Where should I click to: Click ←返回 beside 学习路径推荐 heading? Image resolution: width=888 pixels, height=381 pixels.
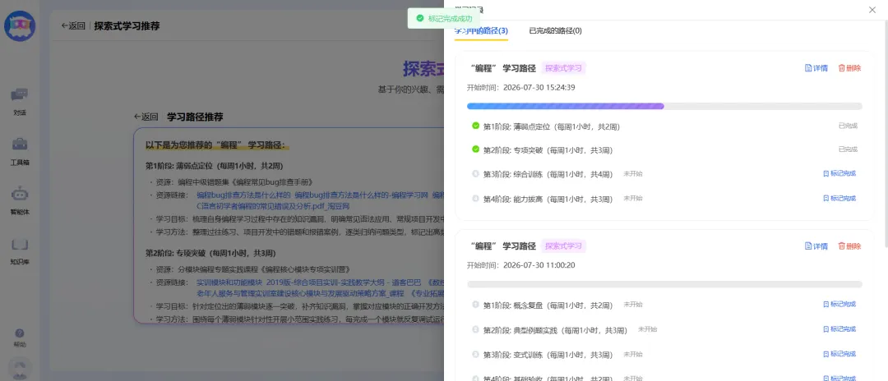(146, 117)
